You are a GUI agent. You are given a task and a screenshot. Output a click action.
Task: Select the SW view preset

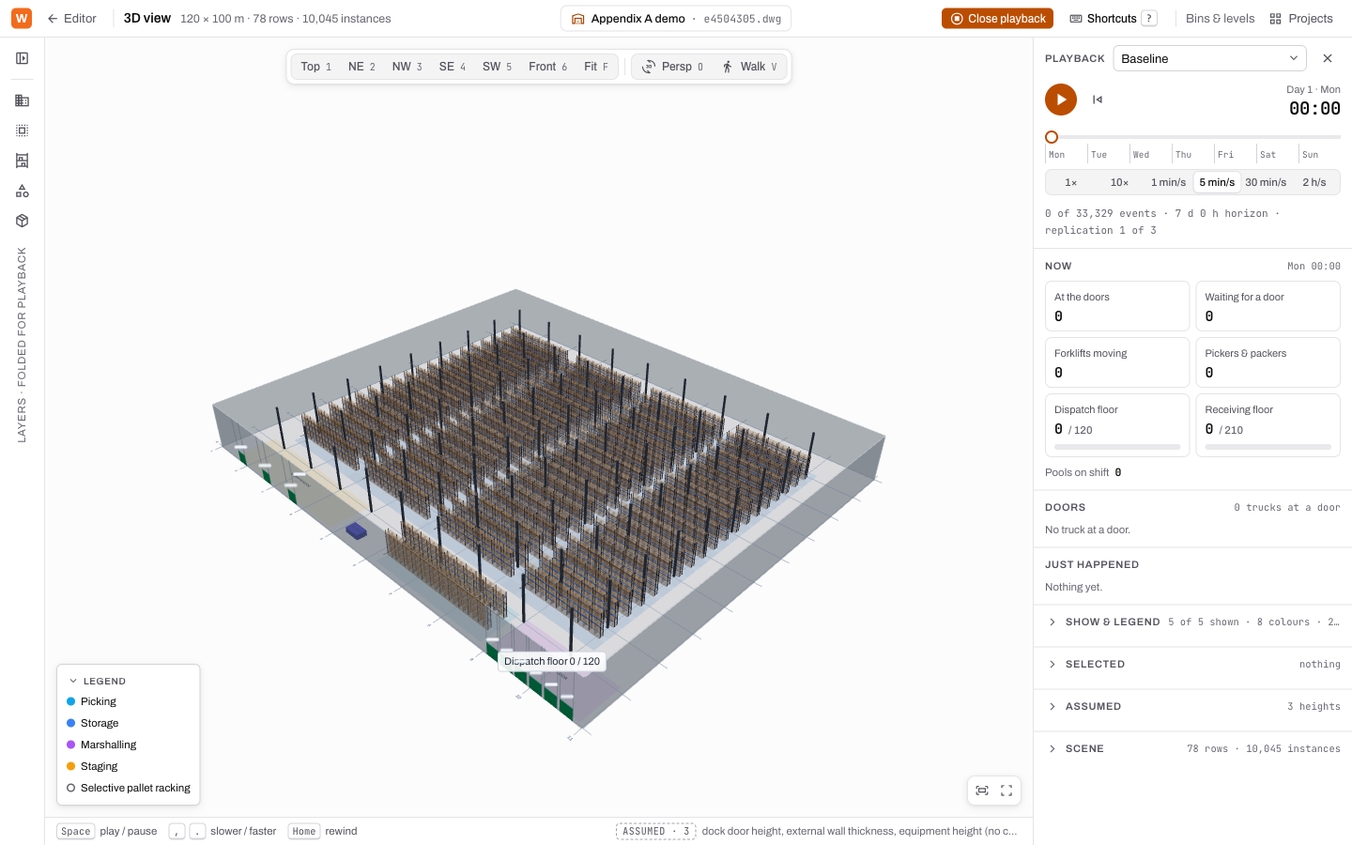tap(497, 67)
